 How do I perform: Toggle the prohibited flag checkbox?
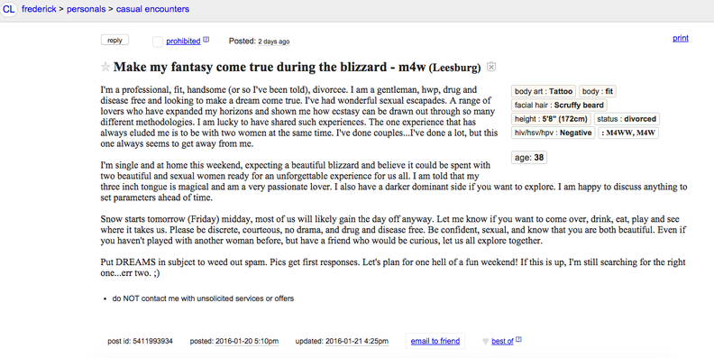(158, 41)
